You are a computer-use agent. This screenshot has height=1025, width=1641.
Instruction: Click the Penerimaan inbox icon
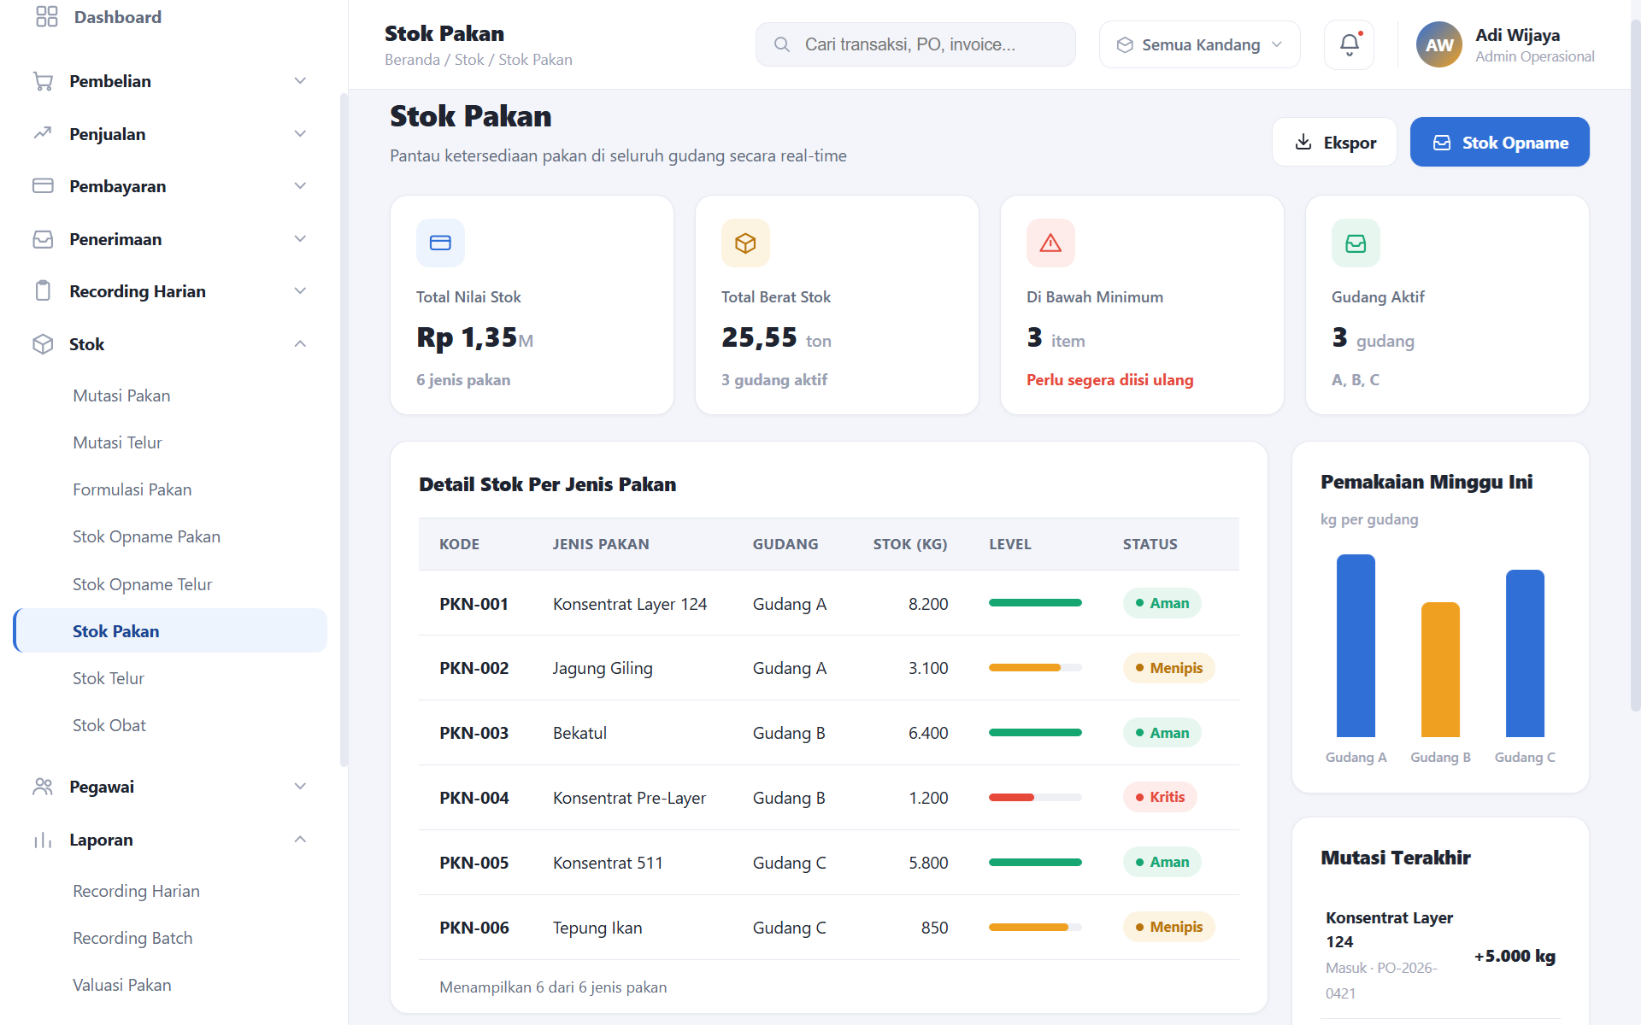point(43,239)
